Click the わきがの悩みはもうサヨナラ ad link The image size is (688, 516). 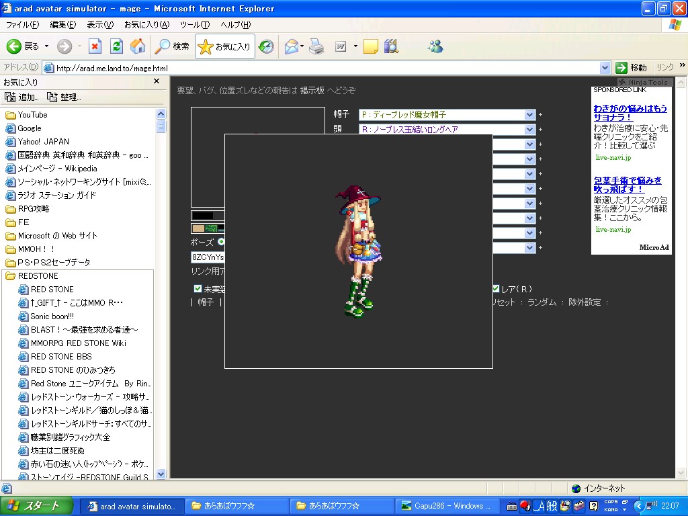[630, 113]
